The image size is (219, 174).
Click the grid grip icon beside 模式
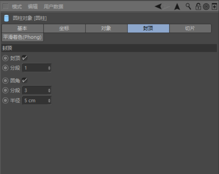(x=5, y=6)
